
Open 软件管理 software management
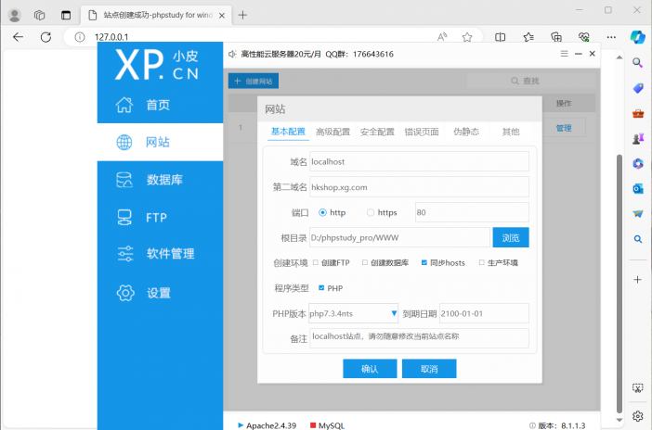[x=160, y=254]
